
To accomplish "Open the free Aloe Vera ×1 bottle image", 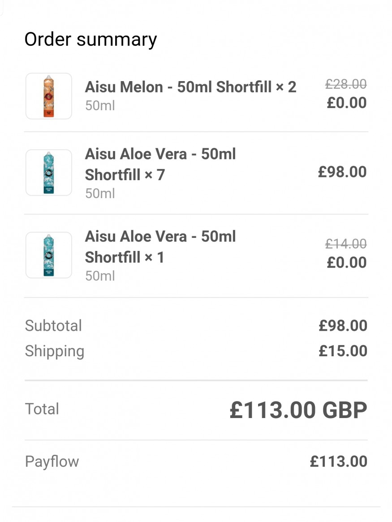I will (48, 255).
